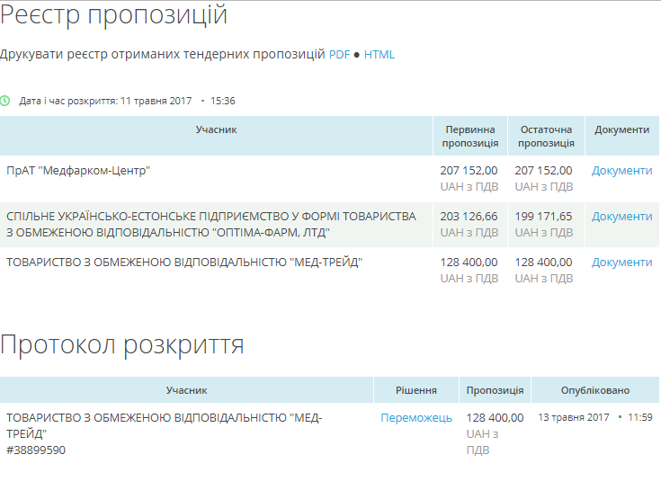The width and height of the screenshot is (661, 490).
Task: Click Остаточна пропозиція column header
Action: [x=546, y=136]
